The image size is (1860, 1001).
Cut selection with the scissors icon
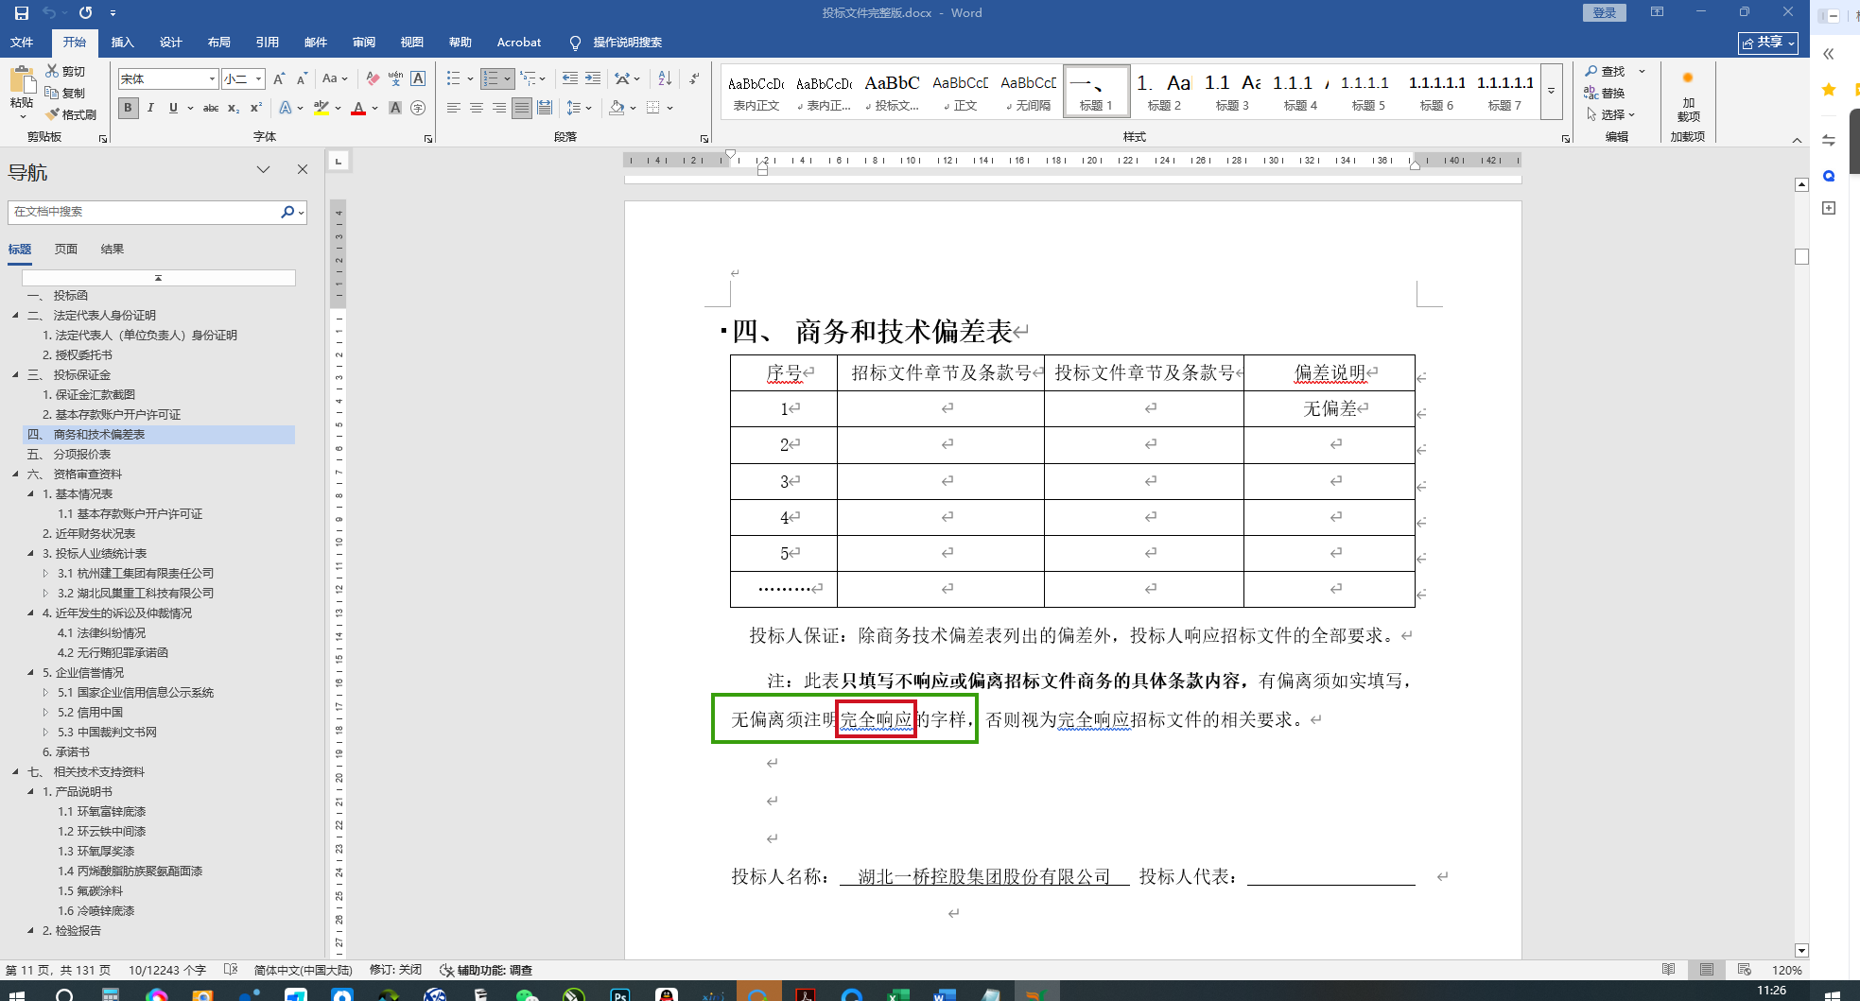[65, 71]
